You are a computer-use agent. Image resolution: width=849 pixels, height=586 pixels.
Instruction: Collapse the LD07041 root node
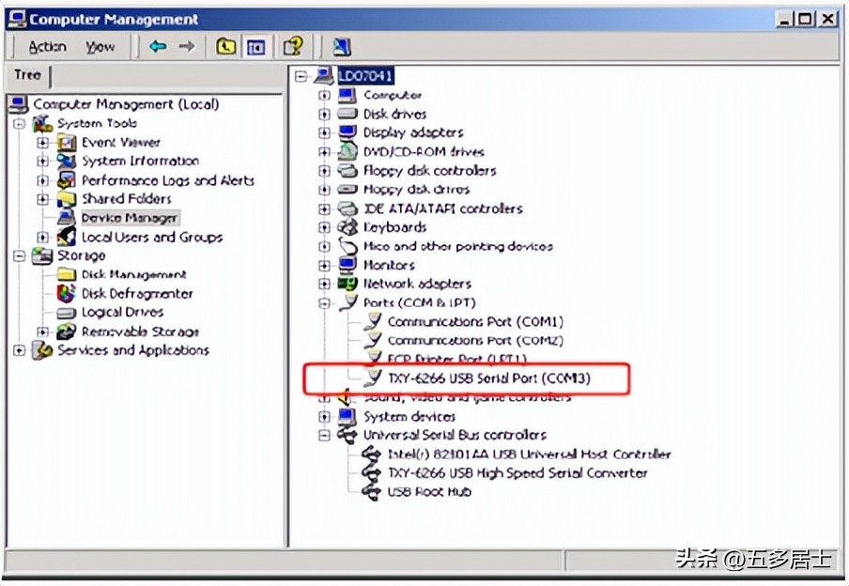point(301,76)
